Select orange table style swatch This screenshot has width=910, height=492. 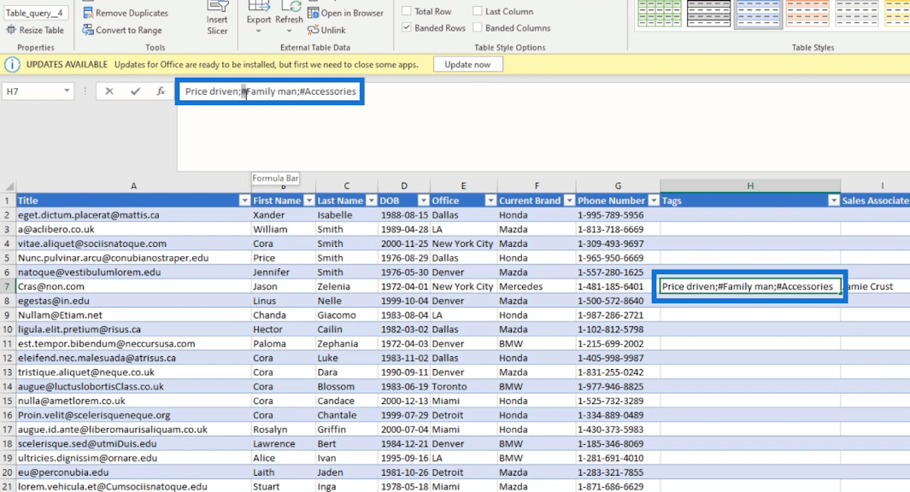(x=807, y=14)
